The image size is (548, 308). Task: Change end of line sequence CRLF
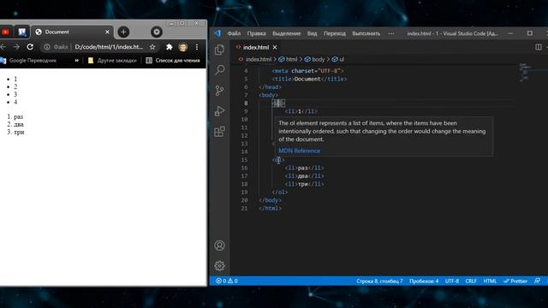pos(471,281)
